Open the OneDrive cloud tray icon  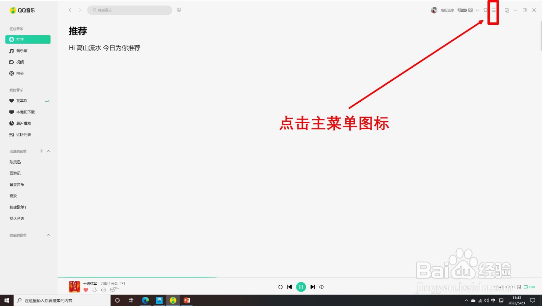click(473, 301)
